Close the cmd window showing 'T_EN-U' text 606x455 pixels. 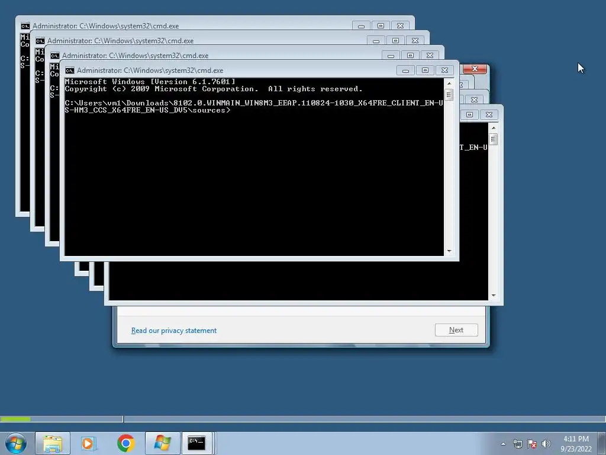(x=489, y=115)
